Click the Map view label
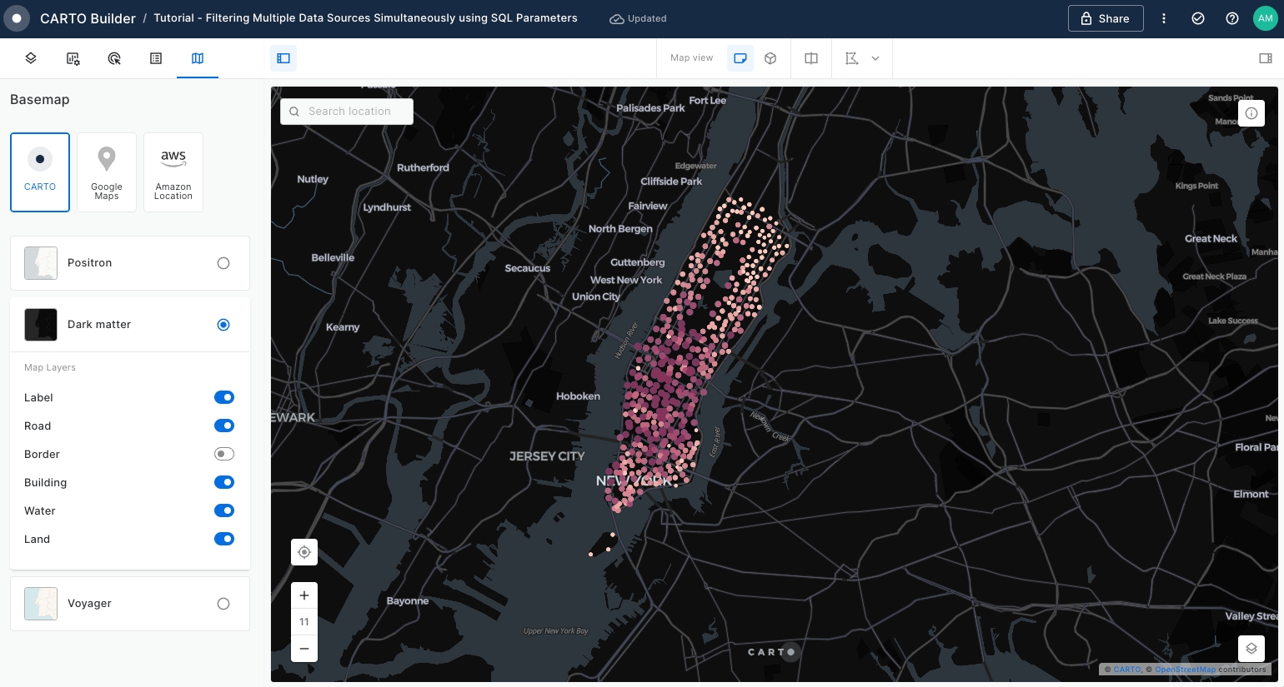The width and height of the screenshot is (1284, 687). coord(692,58)
